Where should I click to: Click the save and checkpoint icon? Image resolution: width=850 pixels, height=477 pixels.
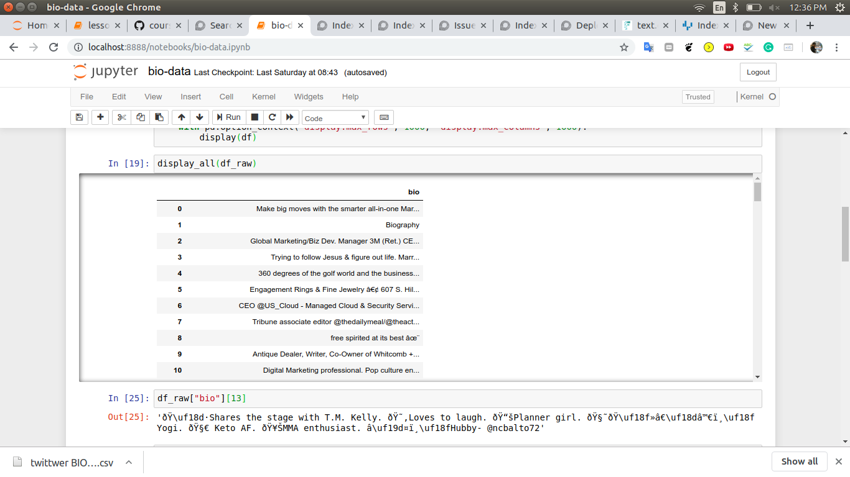79,117
